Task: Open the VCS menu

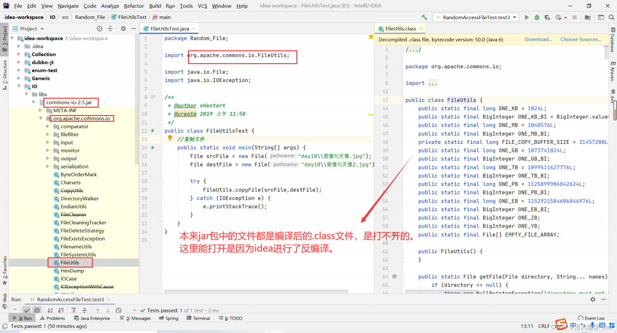Action: tap(202, 6)
